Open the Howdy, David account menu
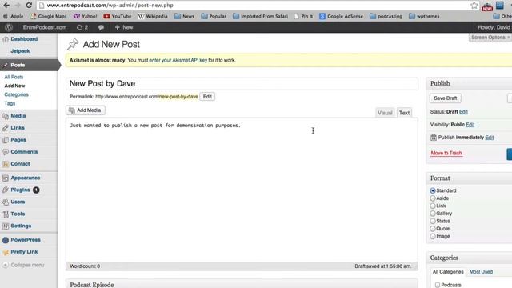512x288 pixels. pos(494,27)
